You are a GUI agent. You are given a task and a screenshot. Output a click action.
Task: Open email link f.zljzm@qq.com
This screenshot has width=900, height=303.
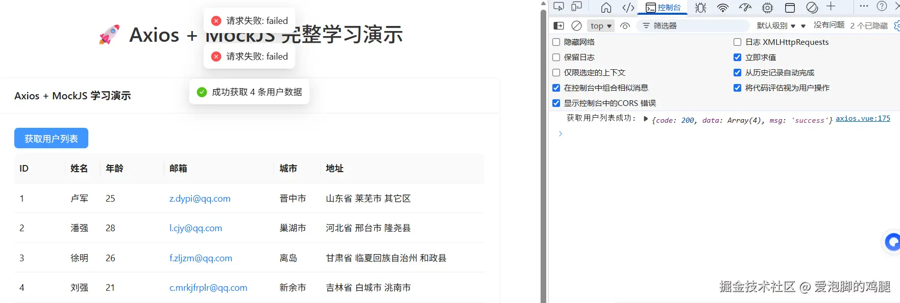click(x=201, y=258)
